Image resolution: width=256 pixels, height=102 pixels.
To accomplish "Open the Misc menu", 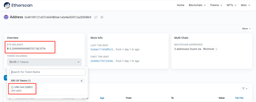I will [x=245, y=5].
